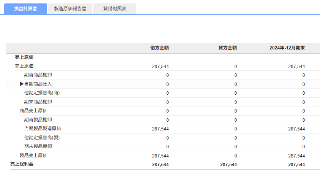
Task: Click 期首商品棚卸 debit amount 0
Action: [167, 75]
